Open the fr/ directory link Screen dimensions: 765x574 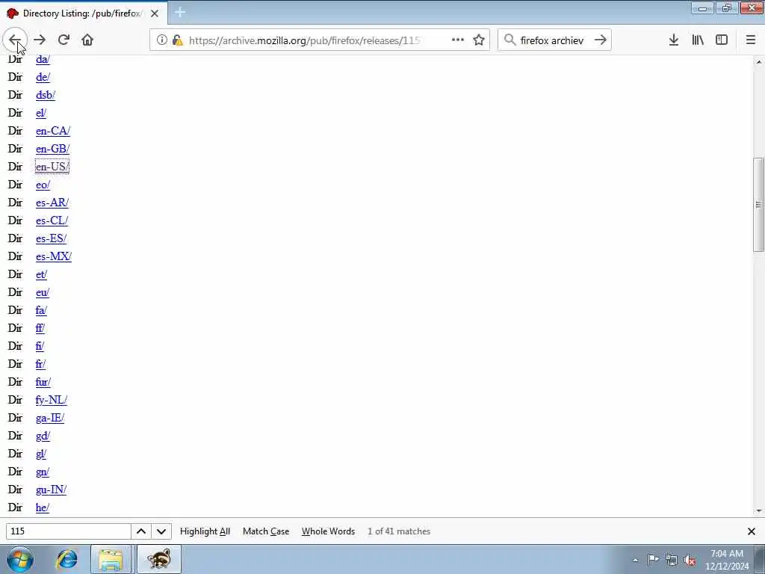coord(40,364)
